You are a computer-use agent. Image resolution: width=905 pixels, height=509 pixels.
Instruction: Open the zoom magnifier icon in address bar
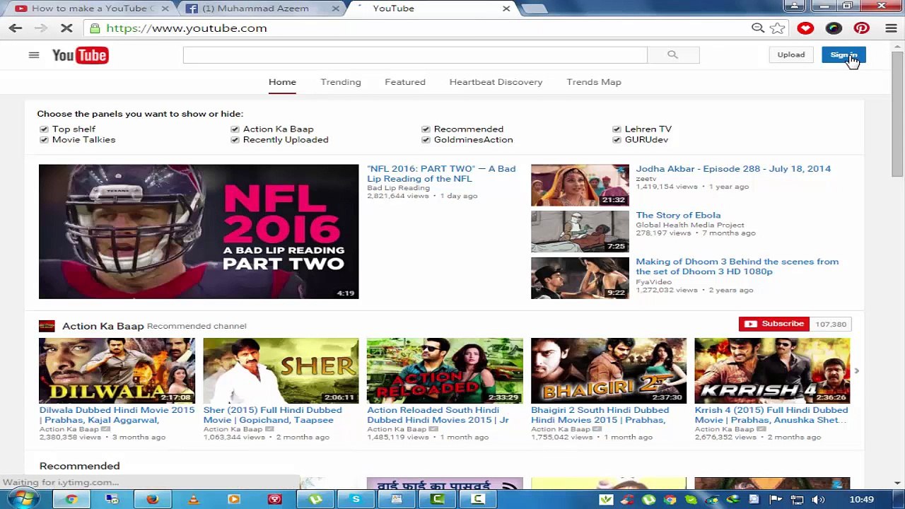[x=757, y=28]
